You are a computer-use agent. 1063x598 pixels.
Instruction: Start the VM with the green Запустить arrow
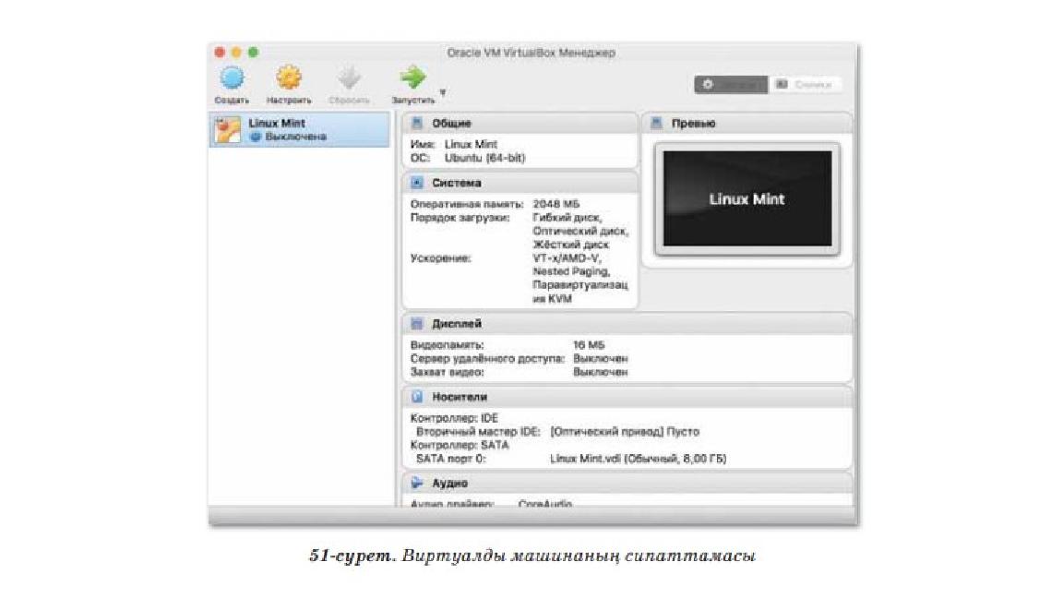pos(412,78)
